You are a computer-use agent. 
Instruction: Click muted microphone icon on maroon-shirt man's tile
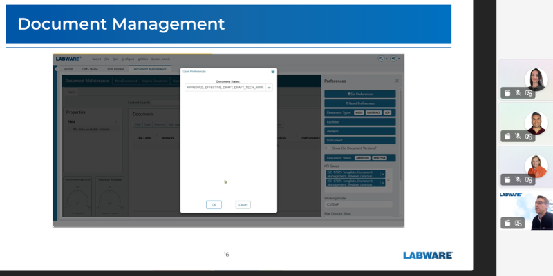point(518,136)
